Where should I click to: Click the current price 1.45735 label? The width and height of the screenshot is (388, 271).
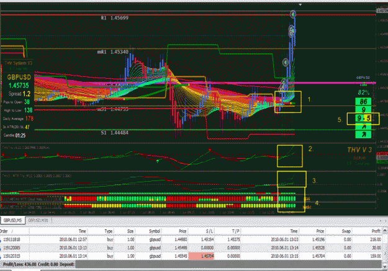tap(19, 86)
